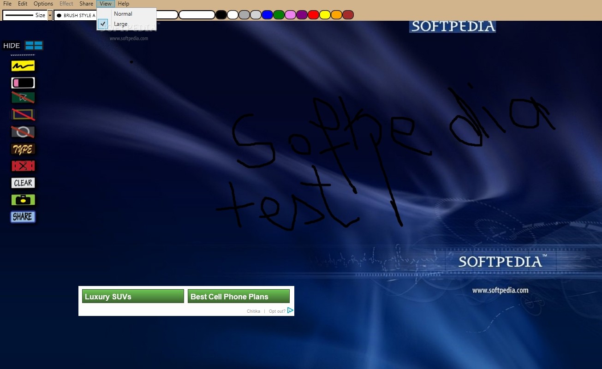Pick the green arrow pointer tool

pos(23,98)
